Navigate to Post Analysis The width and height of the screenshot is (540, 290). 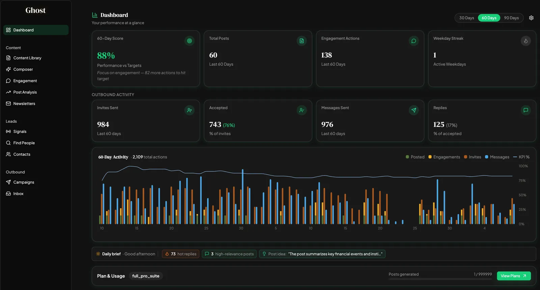[36, 92]
